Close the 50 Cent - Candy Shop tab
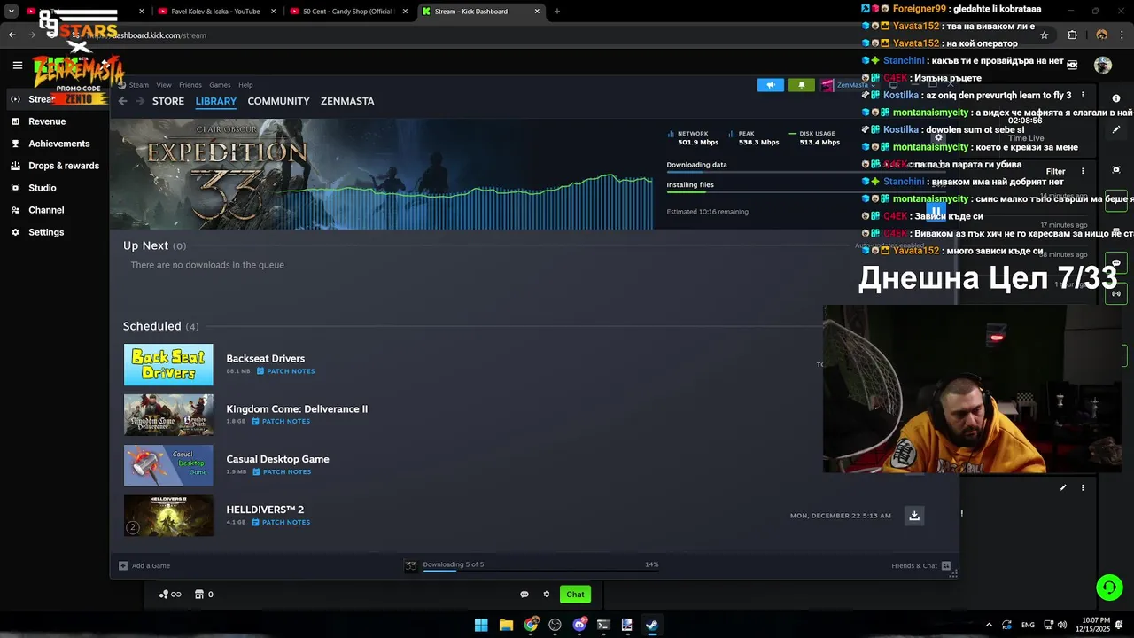The width and height of the screenshot is (1134, 638). (406, 12)
